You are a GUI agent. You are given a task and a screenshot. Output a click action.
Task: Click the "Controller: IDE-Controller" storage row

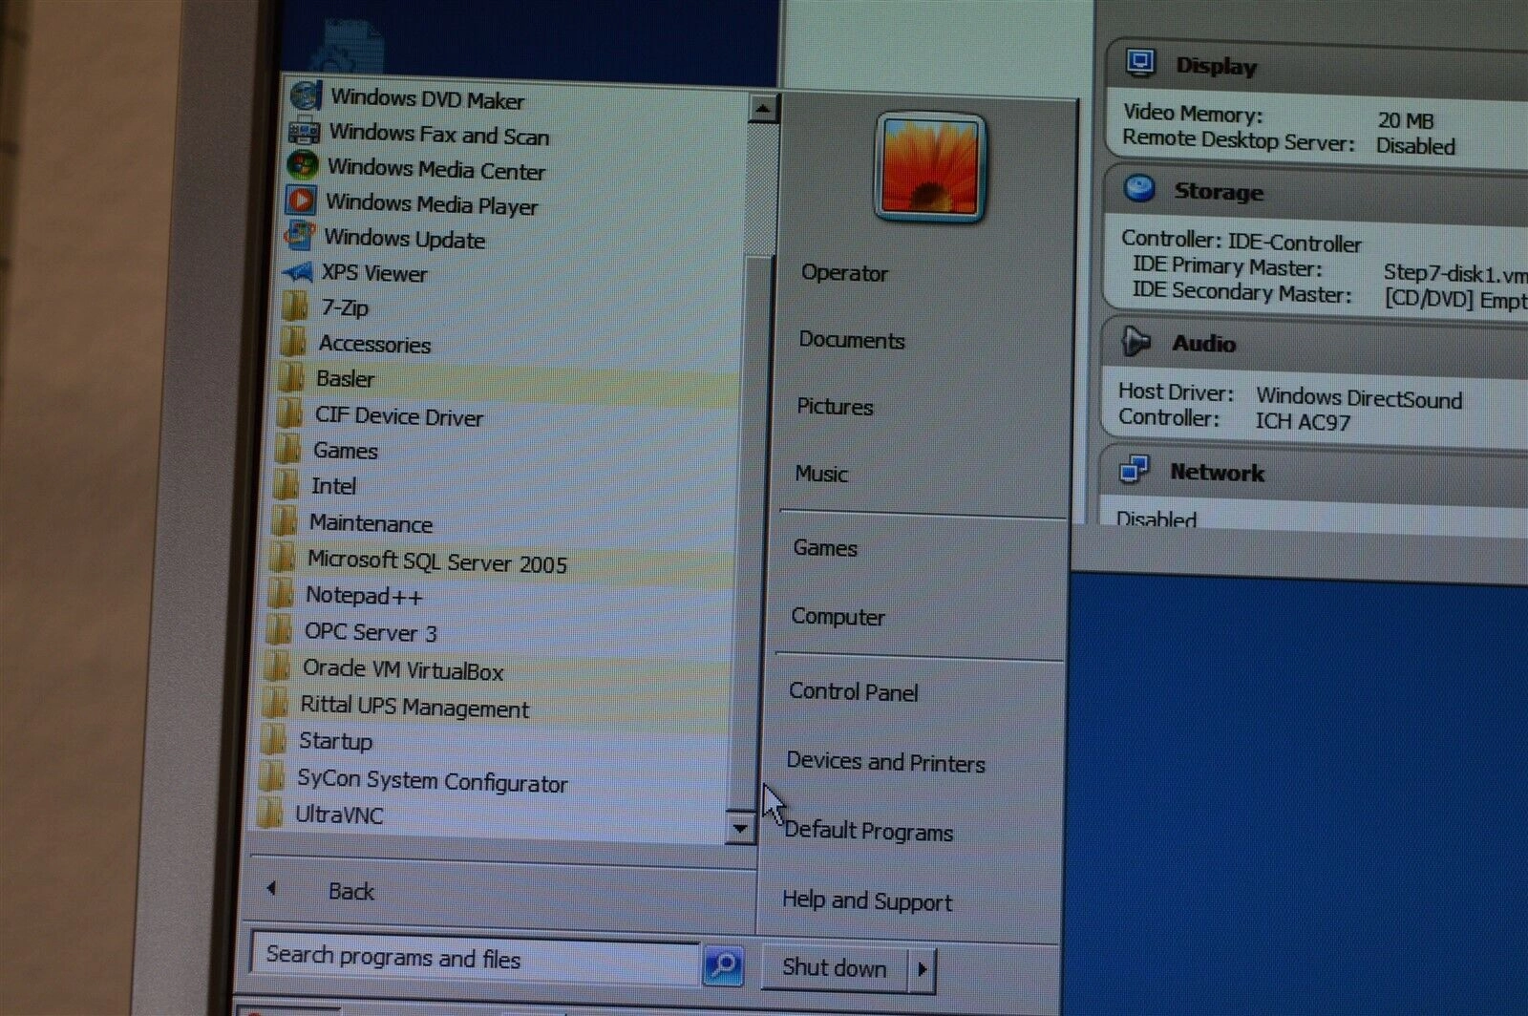(x=1241, y=241)
